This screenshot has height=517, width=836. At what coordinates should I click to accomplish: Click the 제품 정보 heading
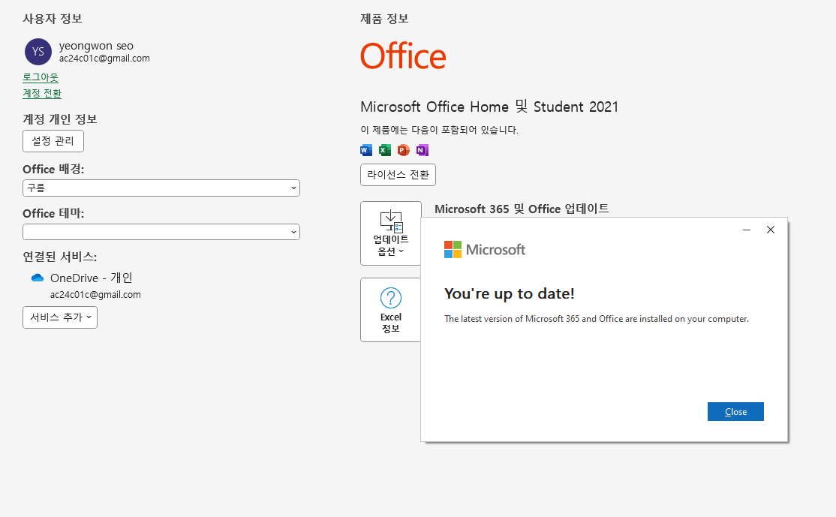point(384,19)
